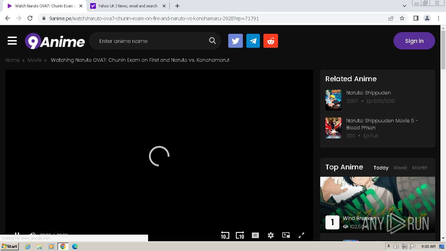This screenshot has height=251, width=446.
Task: Click the search magnifier icon
Action: coord(212,41)
